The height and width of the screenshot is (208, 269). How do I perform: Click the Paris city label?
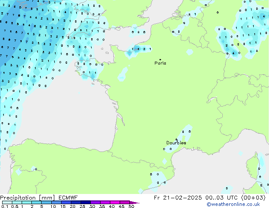click(160, 63)
